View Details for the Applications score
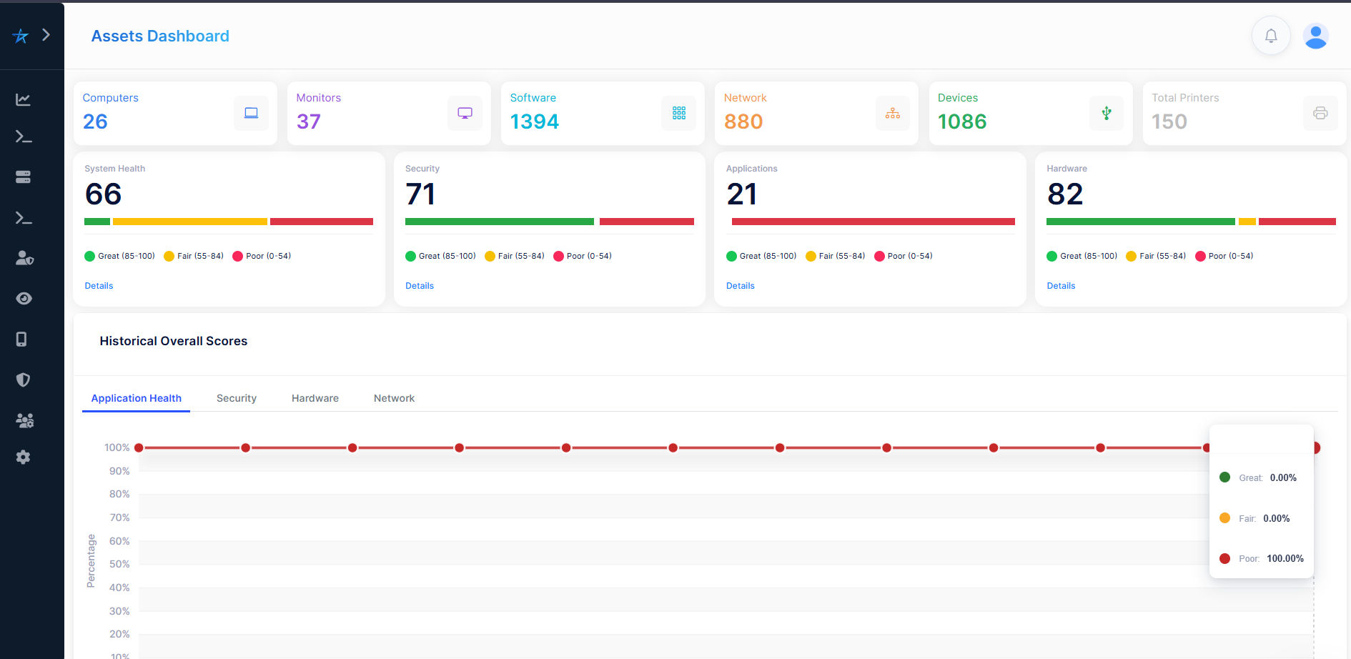This screenshot has width=1351, height=659. point(740,286)
